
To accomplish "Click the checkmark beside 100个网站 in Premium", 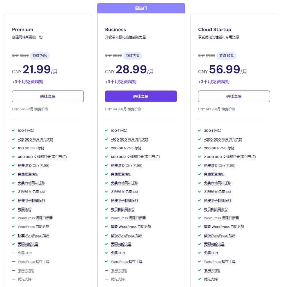I will (x=13, y=131).
